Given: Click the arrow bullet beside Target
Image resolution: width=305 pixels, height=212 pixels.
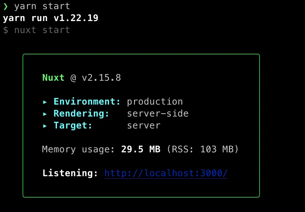Looking at the screenshot, I should pos(45,126).
